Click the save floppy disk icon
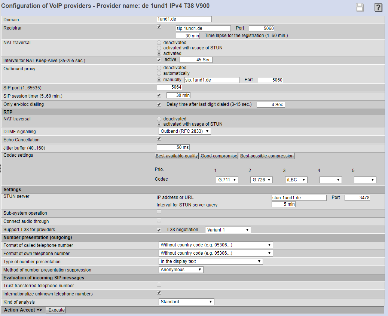Screen dimensions: 388x316 coord(360,7)
